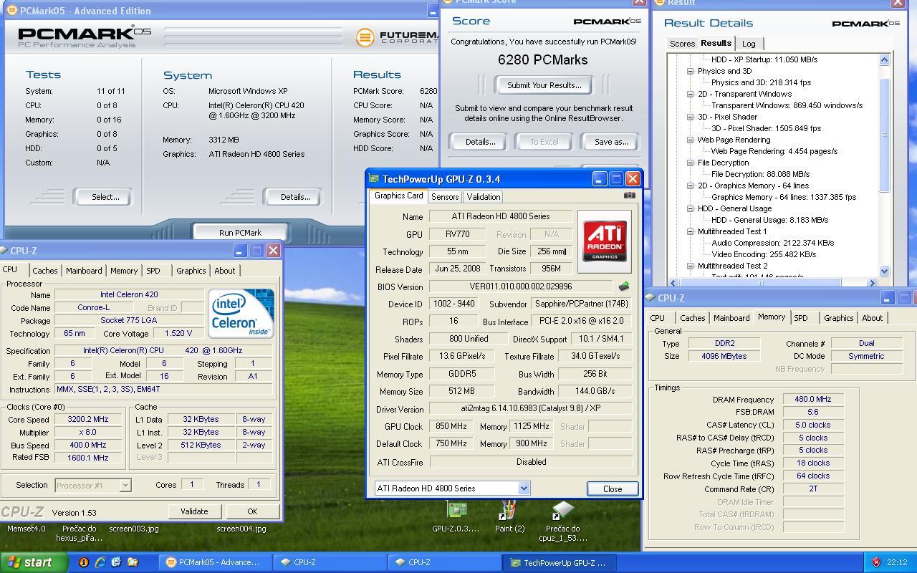917x573 pixels.
Task: Collapse HDD - General Usage node
Action: (x=690, y=208)
